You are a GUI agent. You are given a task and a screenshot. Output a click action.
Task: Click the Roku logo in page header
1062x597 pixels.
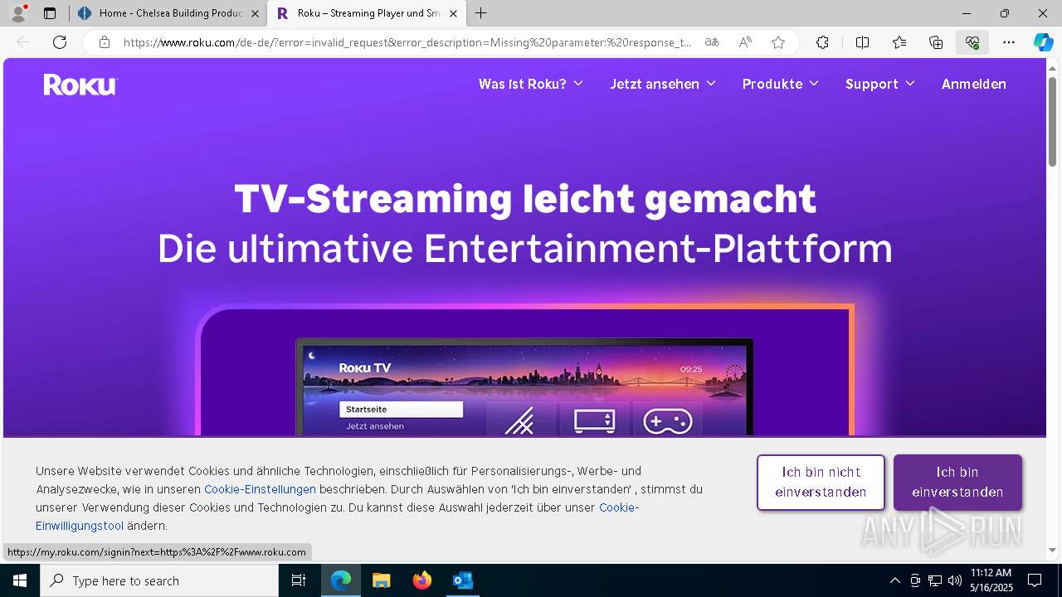coord(80,85)
